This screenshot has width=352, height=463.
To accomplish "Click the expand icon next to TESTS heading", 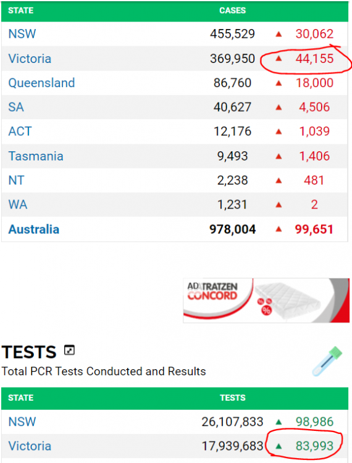I will tap(69, 350).
